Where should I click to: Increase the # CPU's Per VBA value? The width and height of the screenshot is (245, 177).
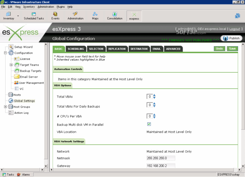click(154, 115)
